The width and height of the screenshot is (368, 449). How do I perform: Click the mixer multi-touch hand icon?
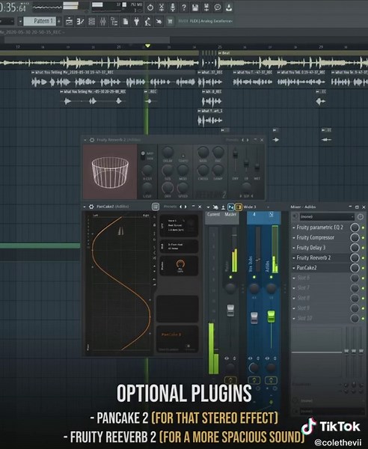click(215, 207)
